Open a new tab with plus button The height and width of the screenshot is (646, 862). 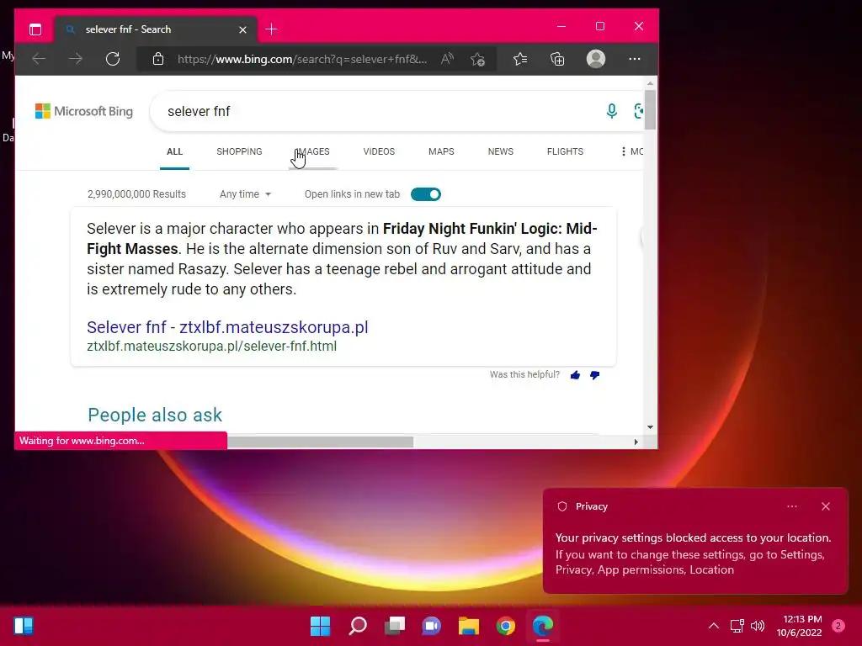pos(271,29)
